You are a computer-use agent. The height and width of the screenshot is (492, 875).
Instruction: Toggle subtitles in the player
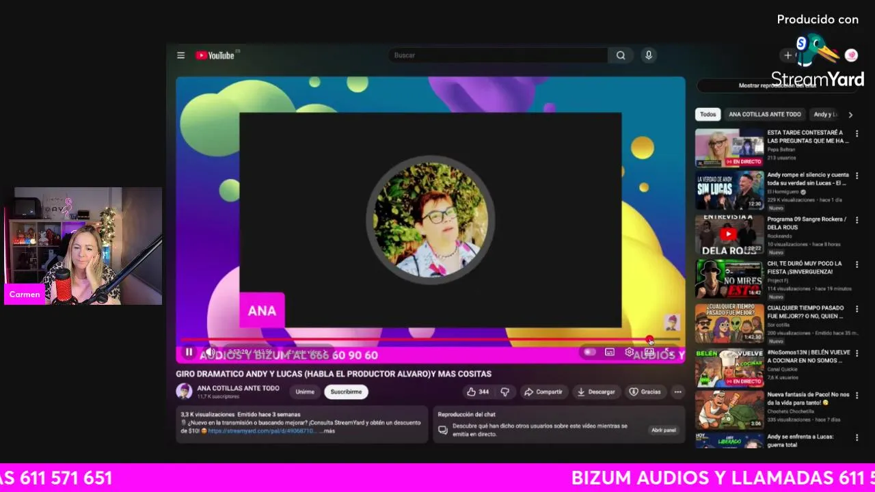[x=610, y=352]
